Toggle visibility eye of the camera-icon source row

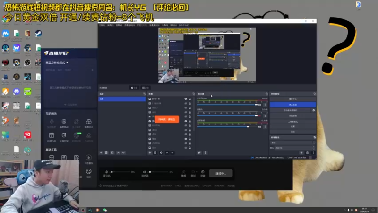186,121
